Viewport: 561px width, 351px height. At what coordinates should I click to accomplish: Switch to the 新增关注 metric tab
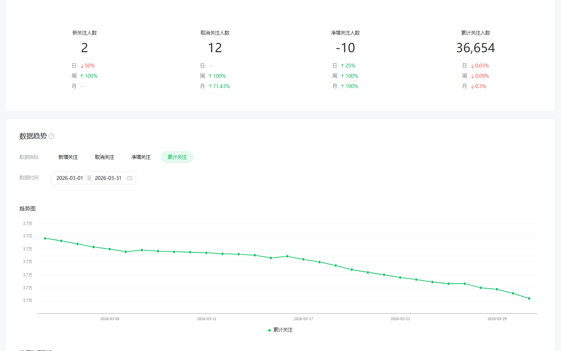coord(68,157)
